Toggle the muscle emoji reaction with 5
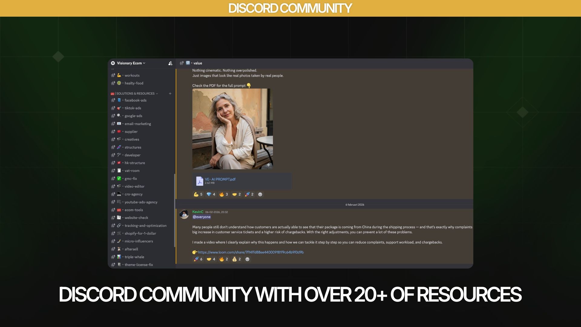Screen dimensions: 581x327 [x=198, y=194]
